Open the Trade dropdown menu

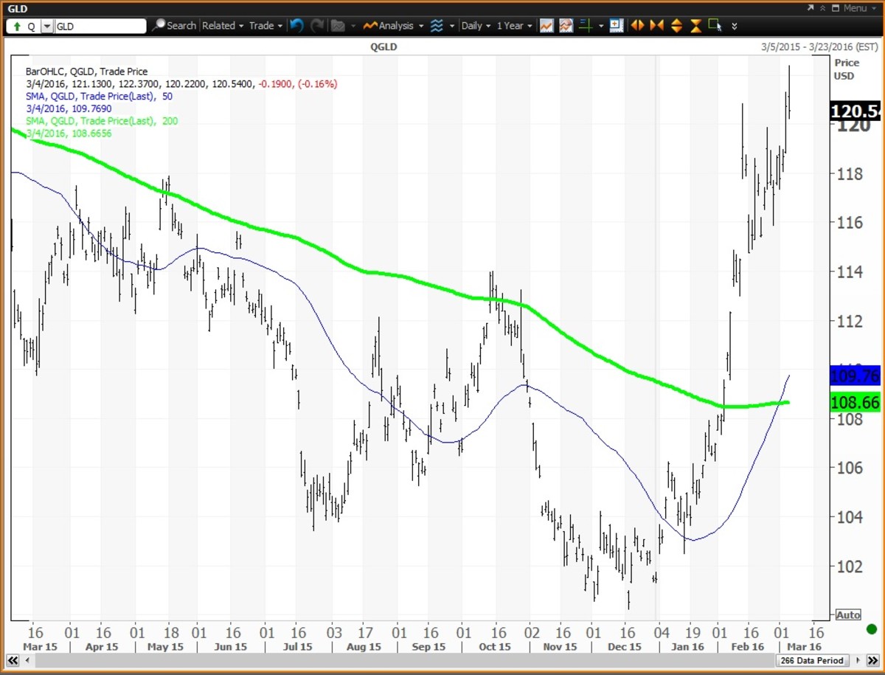pos(265,26)
